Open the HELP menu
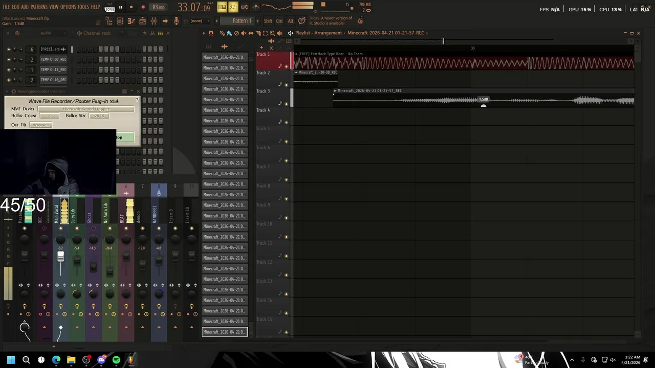This screenshot has width=655, height=368. [96, 7]
